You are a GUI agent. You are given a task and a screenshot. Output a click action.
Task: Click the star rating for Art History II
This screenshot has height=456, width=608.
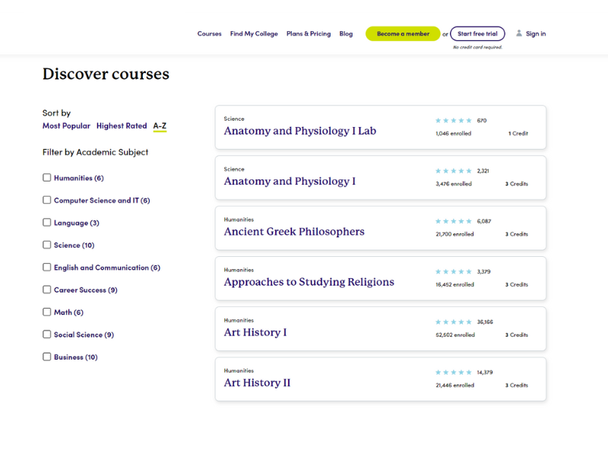point(454,372)
